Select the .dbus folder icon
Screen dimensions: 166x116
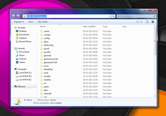pyautogui.click(x=41, y=42)
